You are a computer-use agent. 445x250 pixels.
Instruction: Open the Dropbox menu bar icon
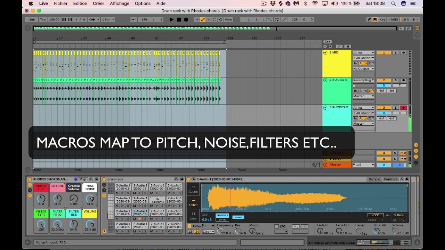click(x=273, y=3)
